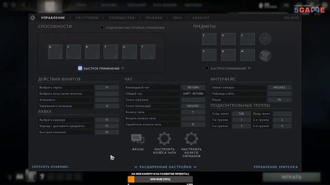The image size is (330, 185).
Task: Expand РАСШИРЕННЫЕ НАСТРОЙКИ section
Action: (166, 167)
